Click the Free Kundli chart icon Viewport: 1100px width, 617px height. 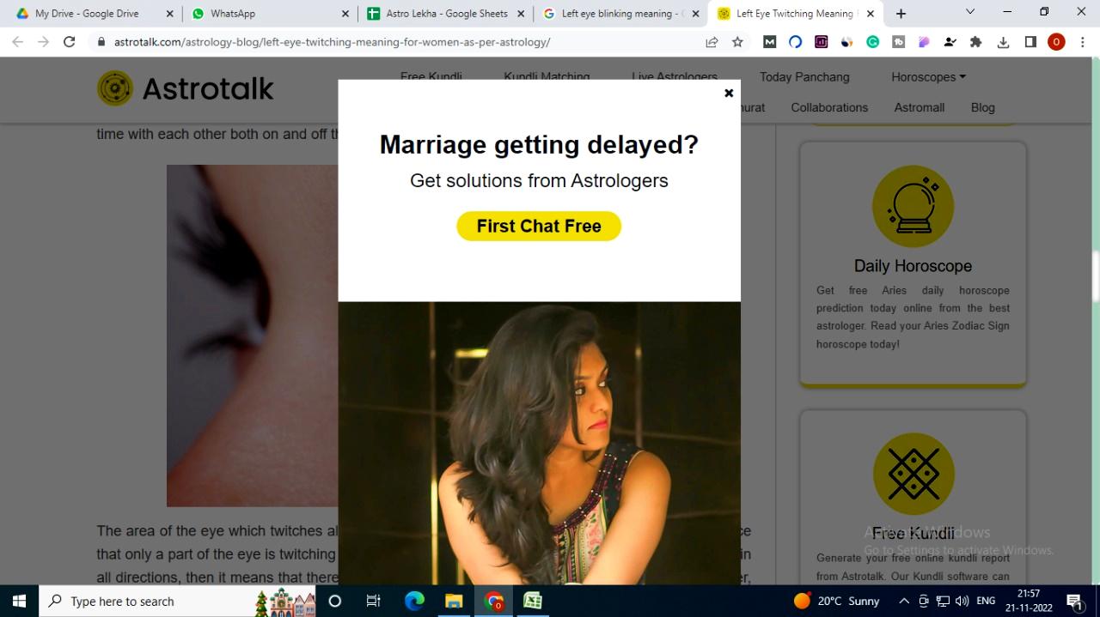(913, 474)
